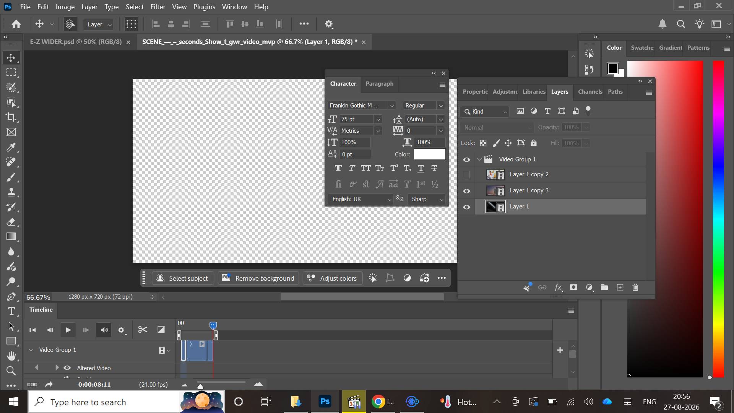Switch to the Channels tab

(x=590, y=92)
